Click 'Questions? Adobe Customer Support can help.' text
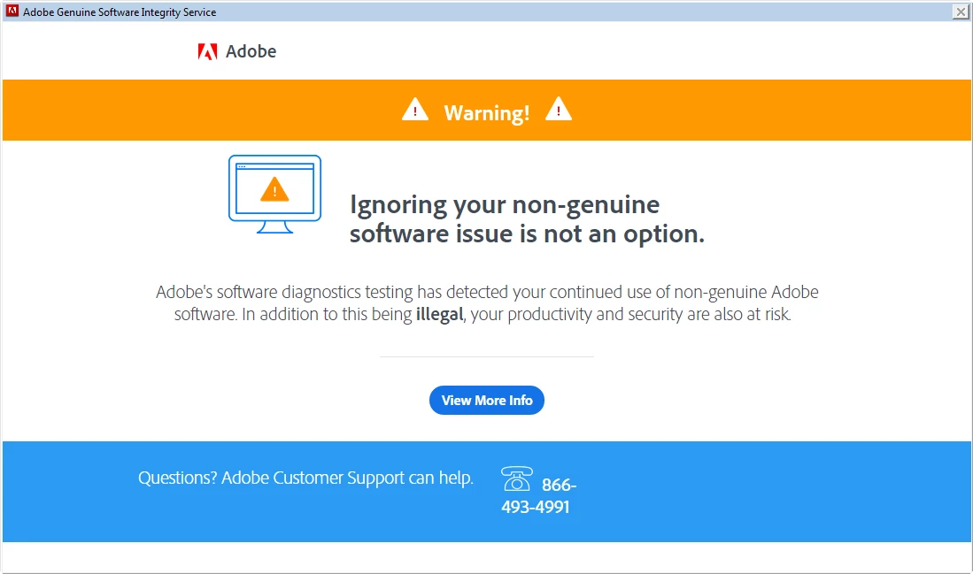The image size is (973, 574). 305,478
